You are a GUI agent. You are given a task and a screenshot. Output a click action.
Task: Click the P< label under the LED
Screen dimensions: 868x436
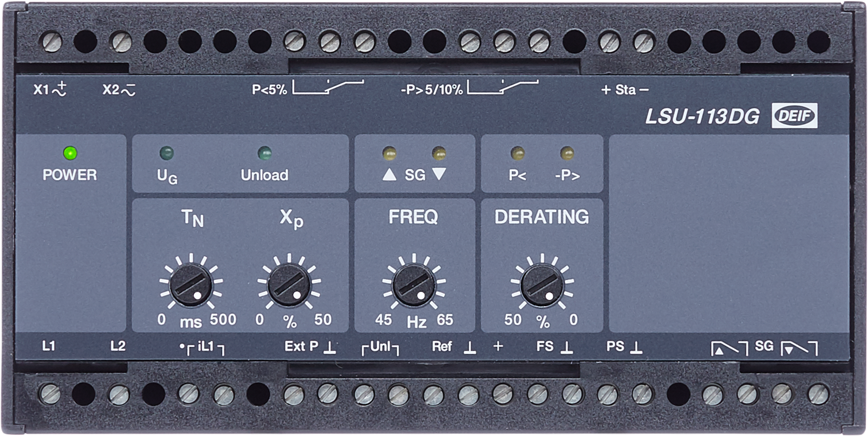(518, 175)
